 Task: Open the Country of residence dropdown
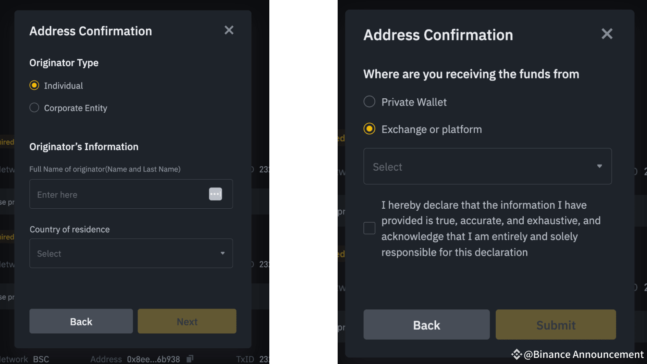coord(131,254)
